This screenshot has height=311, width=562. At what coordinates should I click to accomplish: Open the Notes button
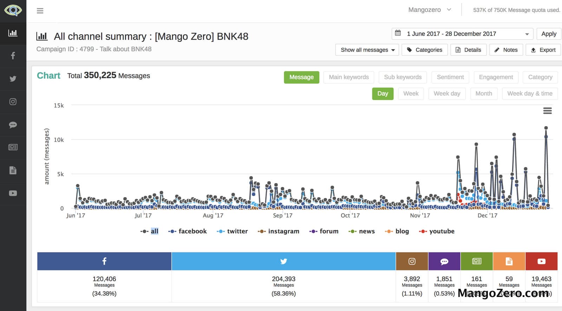(506, 50)
